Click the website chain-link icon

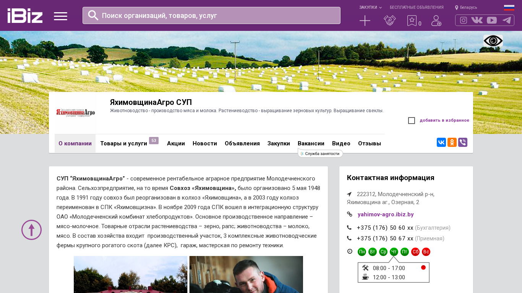pos(349,214)
